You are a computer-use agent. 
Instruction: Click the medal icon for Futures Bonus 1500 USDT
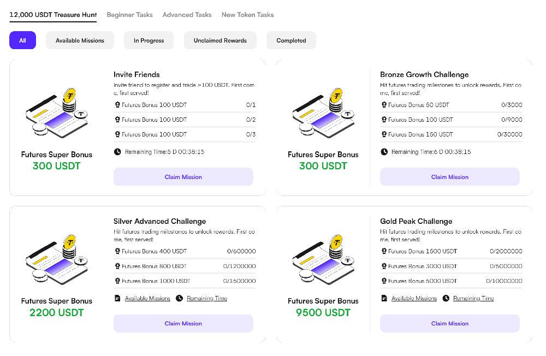pyautogui.click(x=384, y=251)
